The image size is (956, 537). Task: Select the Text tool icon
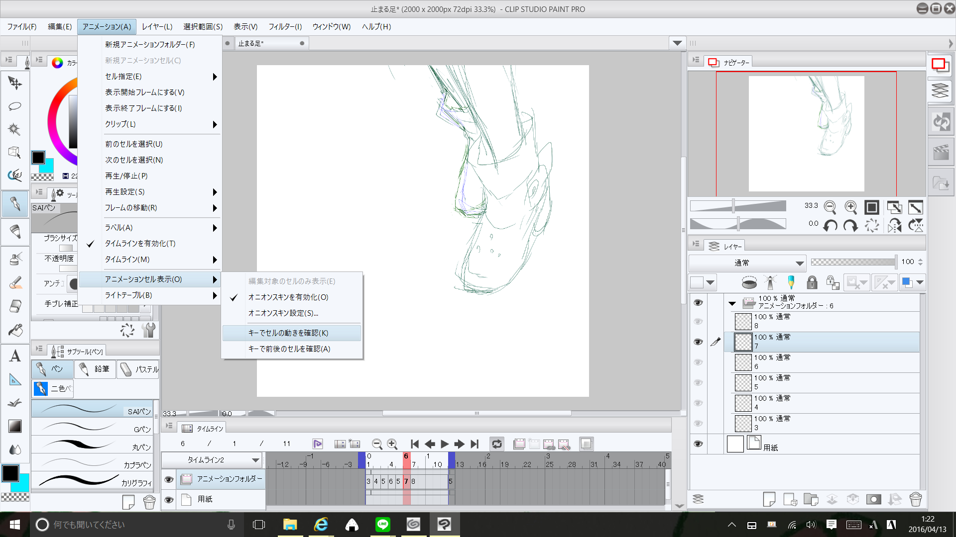(15, 356)
